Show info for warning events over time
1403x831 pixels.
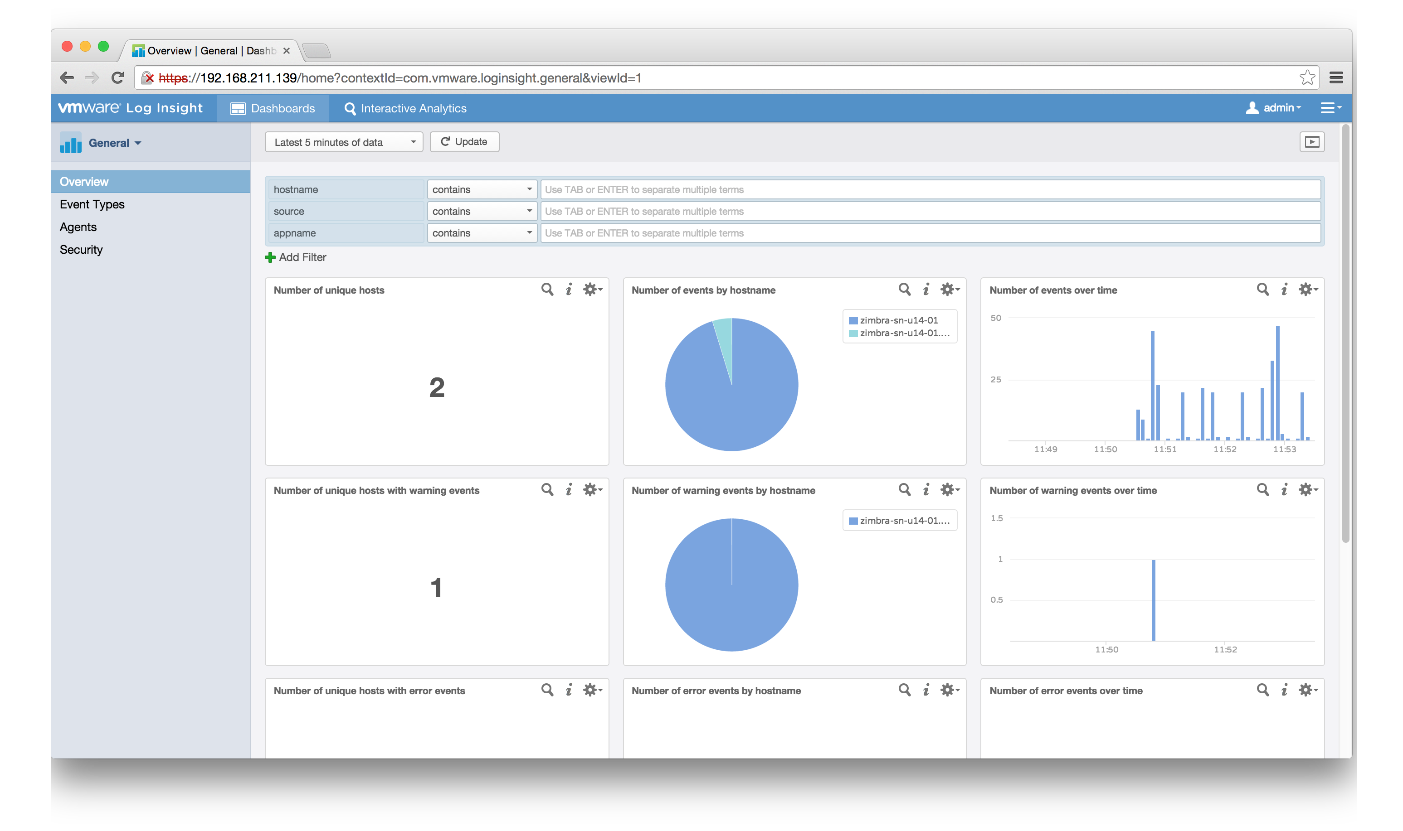pos(1284,489)
